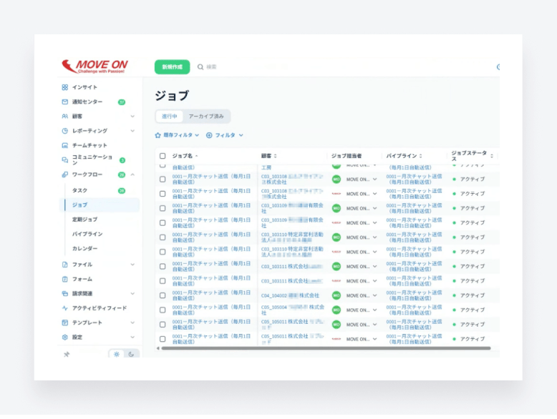Sort by 顧客 column arrows
Screen dimensions: 557x419
click(276, 156)
